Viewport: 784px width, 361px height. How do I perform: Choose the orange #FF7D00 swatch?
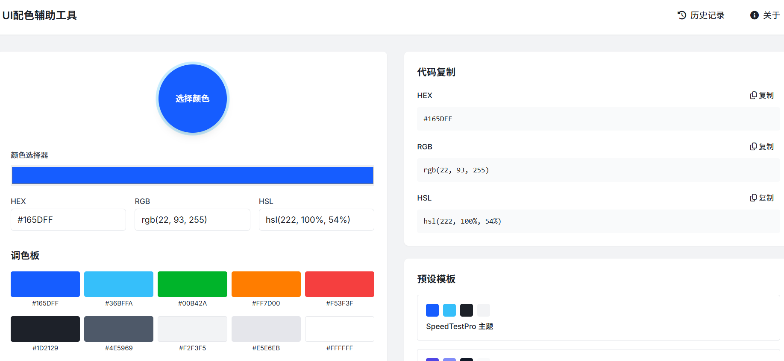click(266, 284)
